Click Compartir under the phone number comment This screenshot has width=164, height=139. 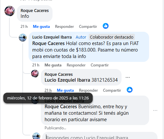tap(112, 90)
